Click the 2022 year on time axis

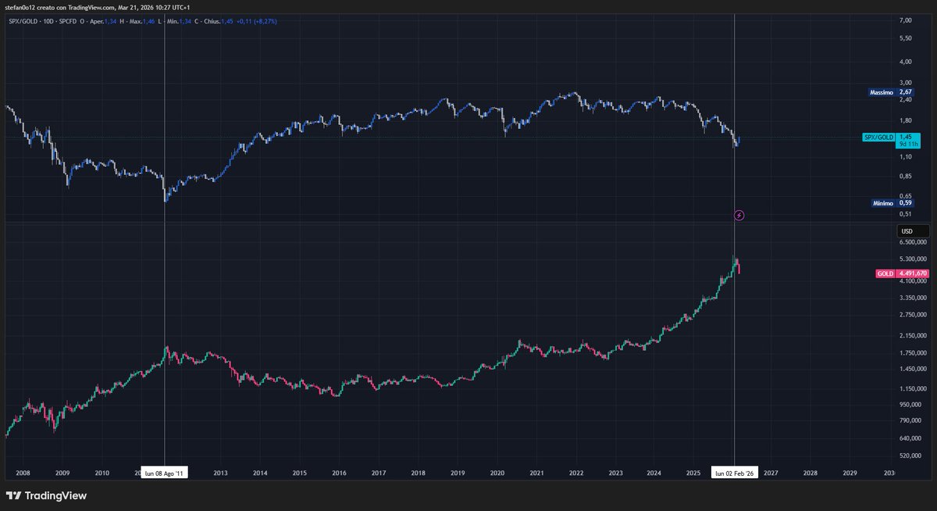pyautogui.click(x=576, y=473)
